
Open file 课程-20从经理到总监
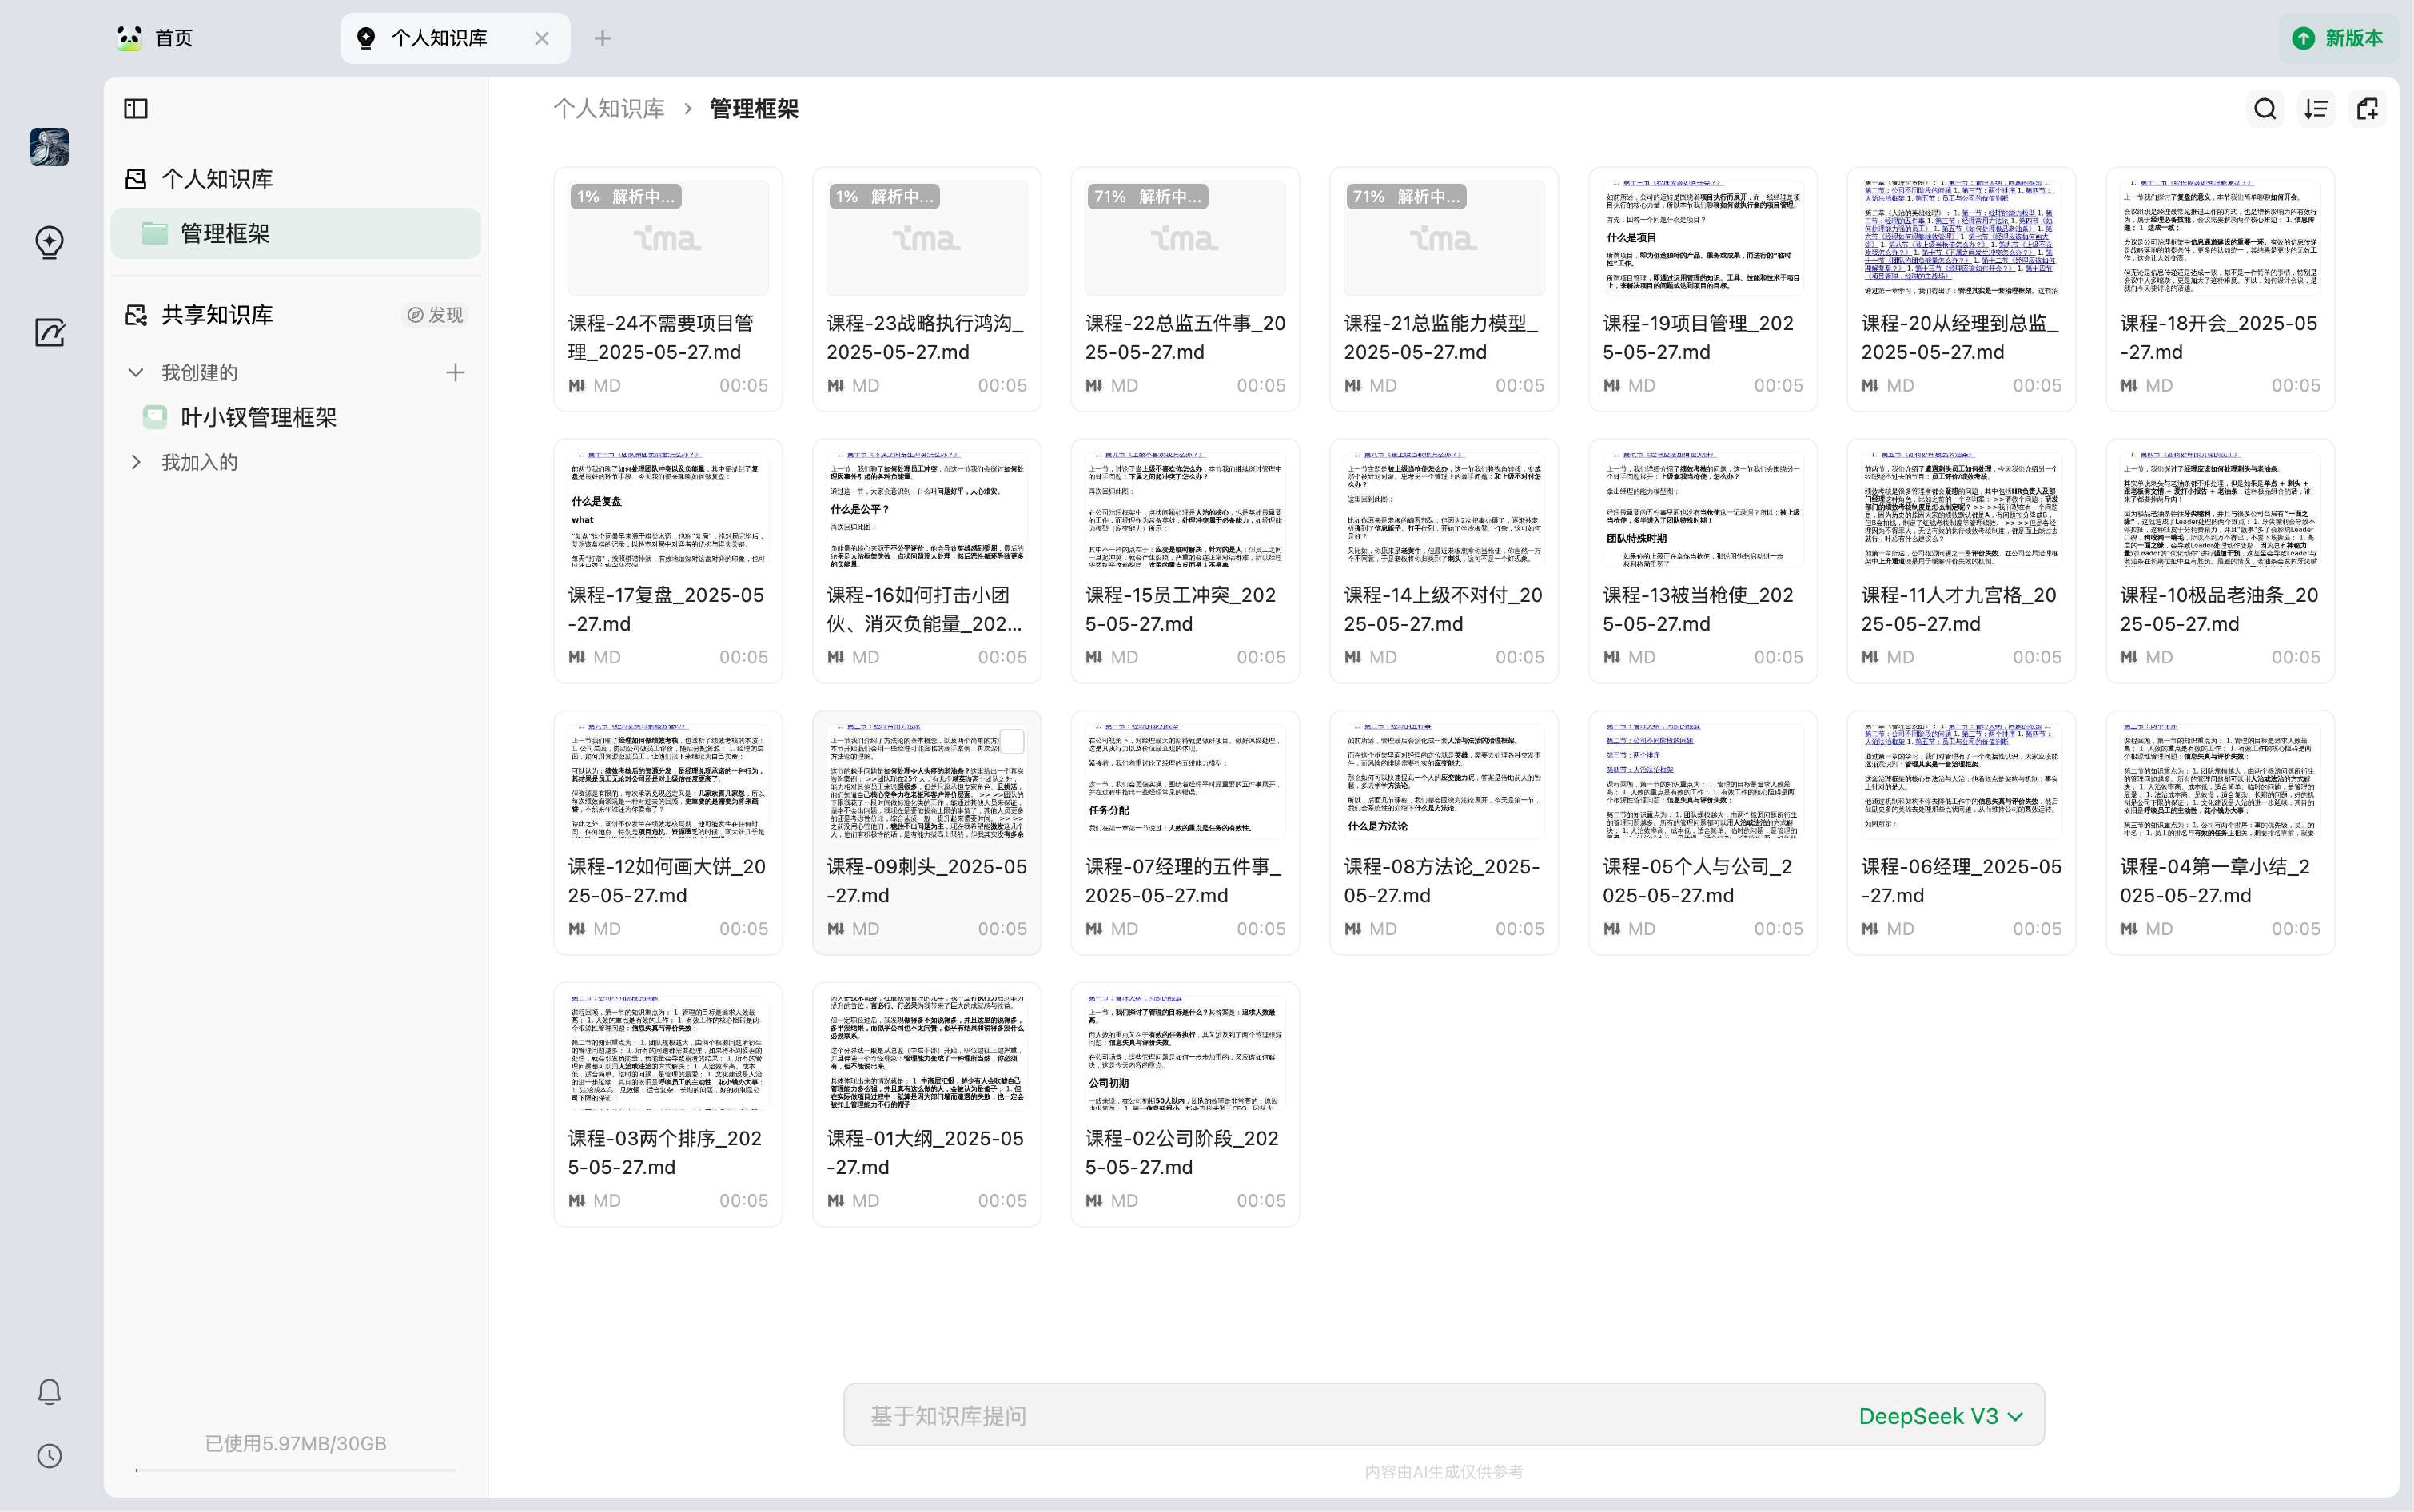tap(1961, 289)
